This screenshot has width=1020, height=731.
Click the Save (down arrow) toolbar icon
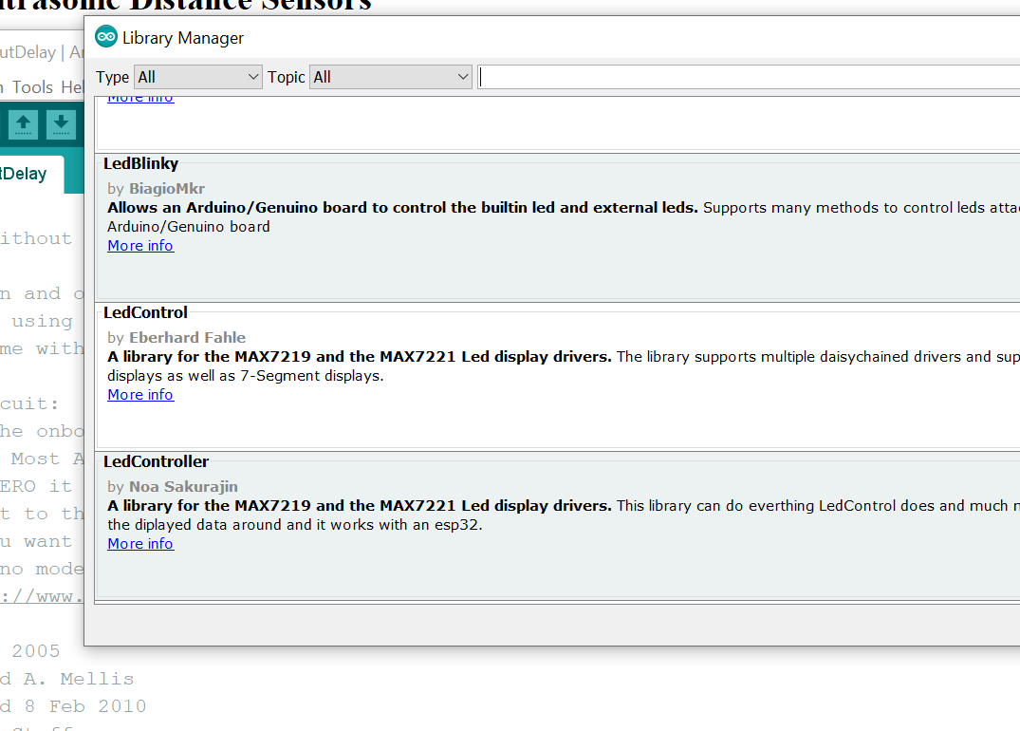[x=61, y=124]
